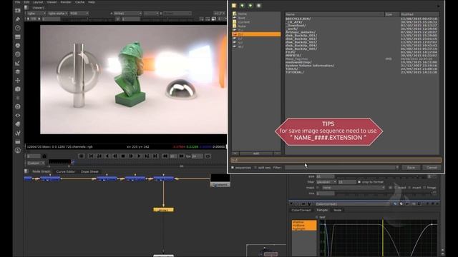Click the Viewer gain slider
Screen dimensions: 458x257
coord(89,19)
